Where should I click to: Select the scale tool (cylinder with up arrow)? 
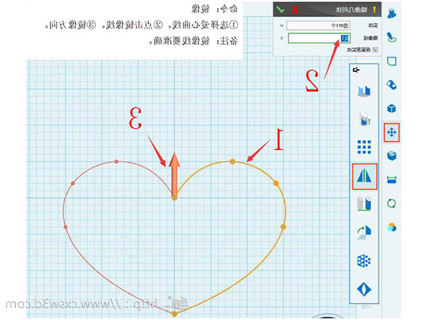coord(364,119)
